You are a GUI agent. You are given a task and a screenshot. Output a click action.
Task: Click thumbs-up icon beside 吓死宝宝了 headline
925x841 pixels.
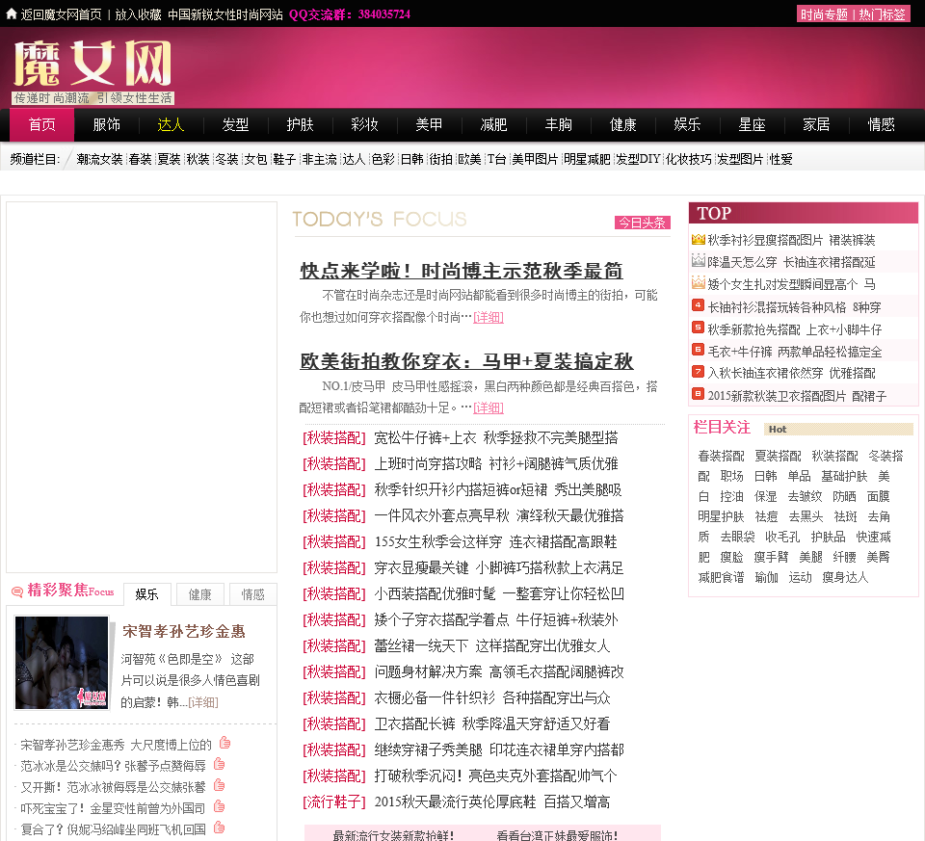220,806
